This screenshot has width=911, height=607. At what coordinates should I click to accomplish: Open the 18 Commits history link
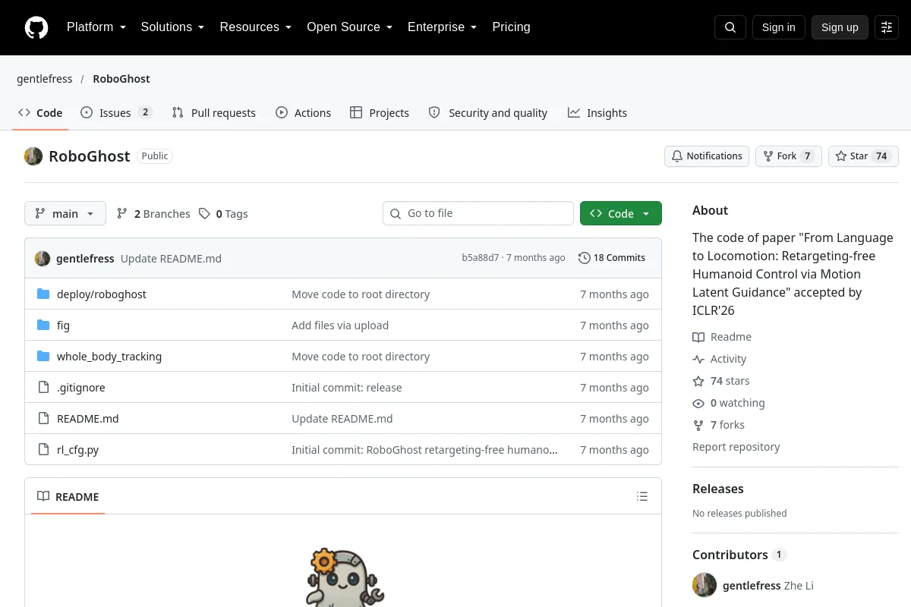point(612,258)
